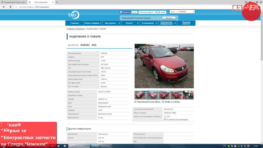Click the engine type value 'M15A'
Image resolution: width=263 pixels, height=148 pixels.
coord(103,83)
